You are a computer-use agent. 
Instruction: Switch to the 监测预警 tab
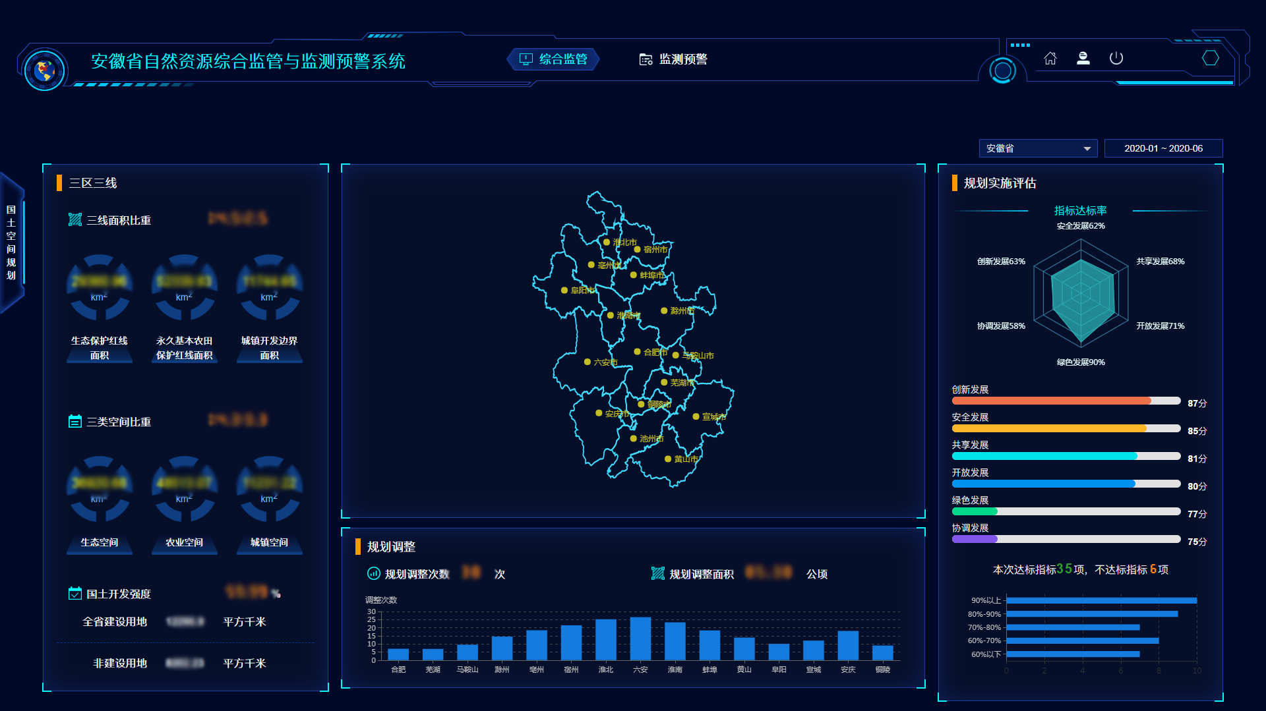pos(673,59)
